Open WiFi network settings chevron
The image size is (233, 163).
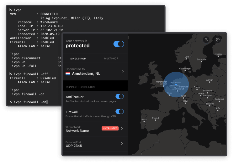point(122,129)
